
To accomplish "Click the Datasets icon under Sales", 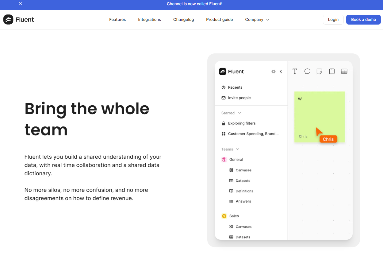I will point(231,237).
